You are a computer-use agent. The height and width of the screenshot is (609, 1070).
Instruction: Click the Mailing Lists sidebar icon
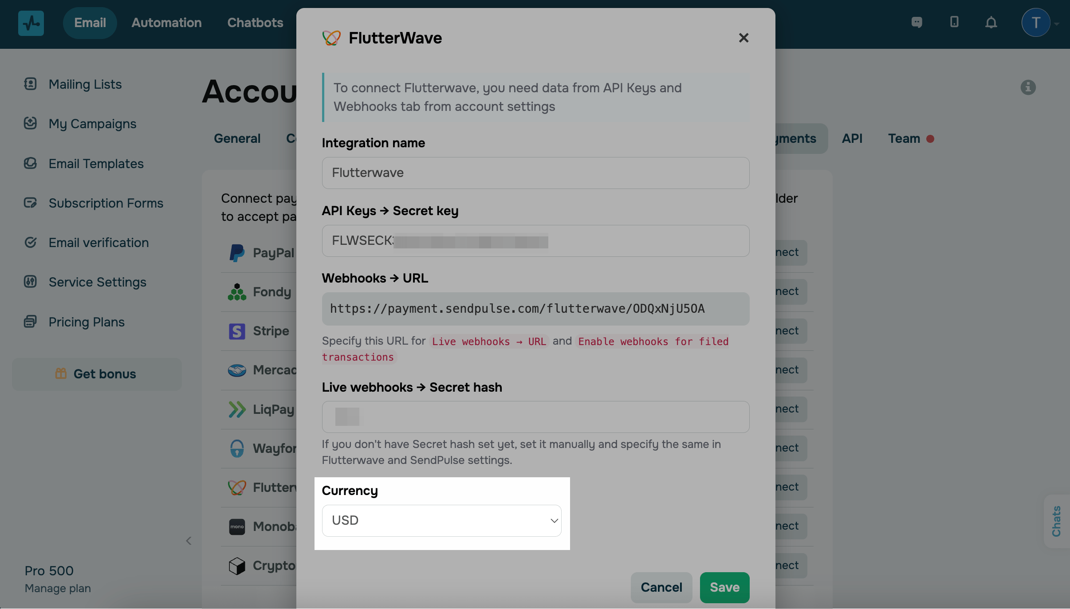pyautogui.click(x=30, y=84)
